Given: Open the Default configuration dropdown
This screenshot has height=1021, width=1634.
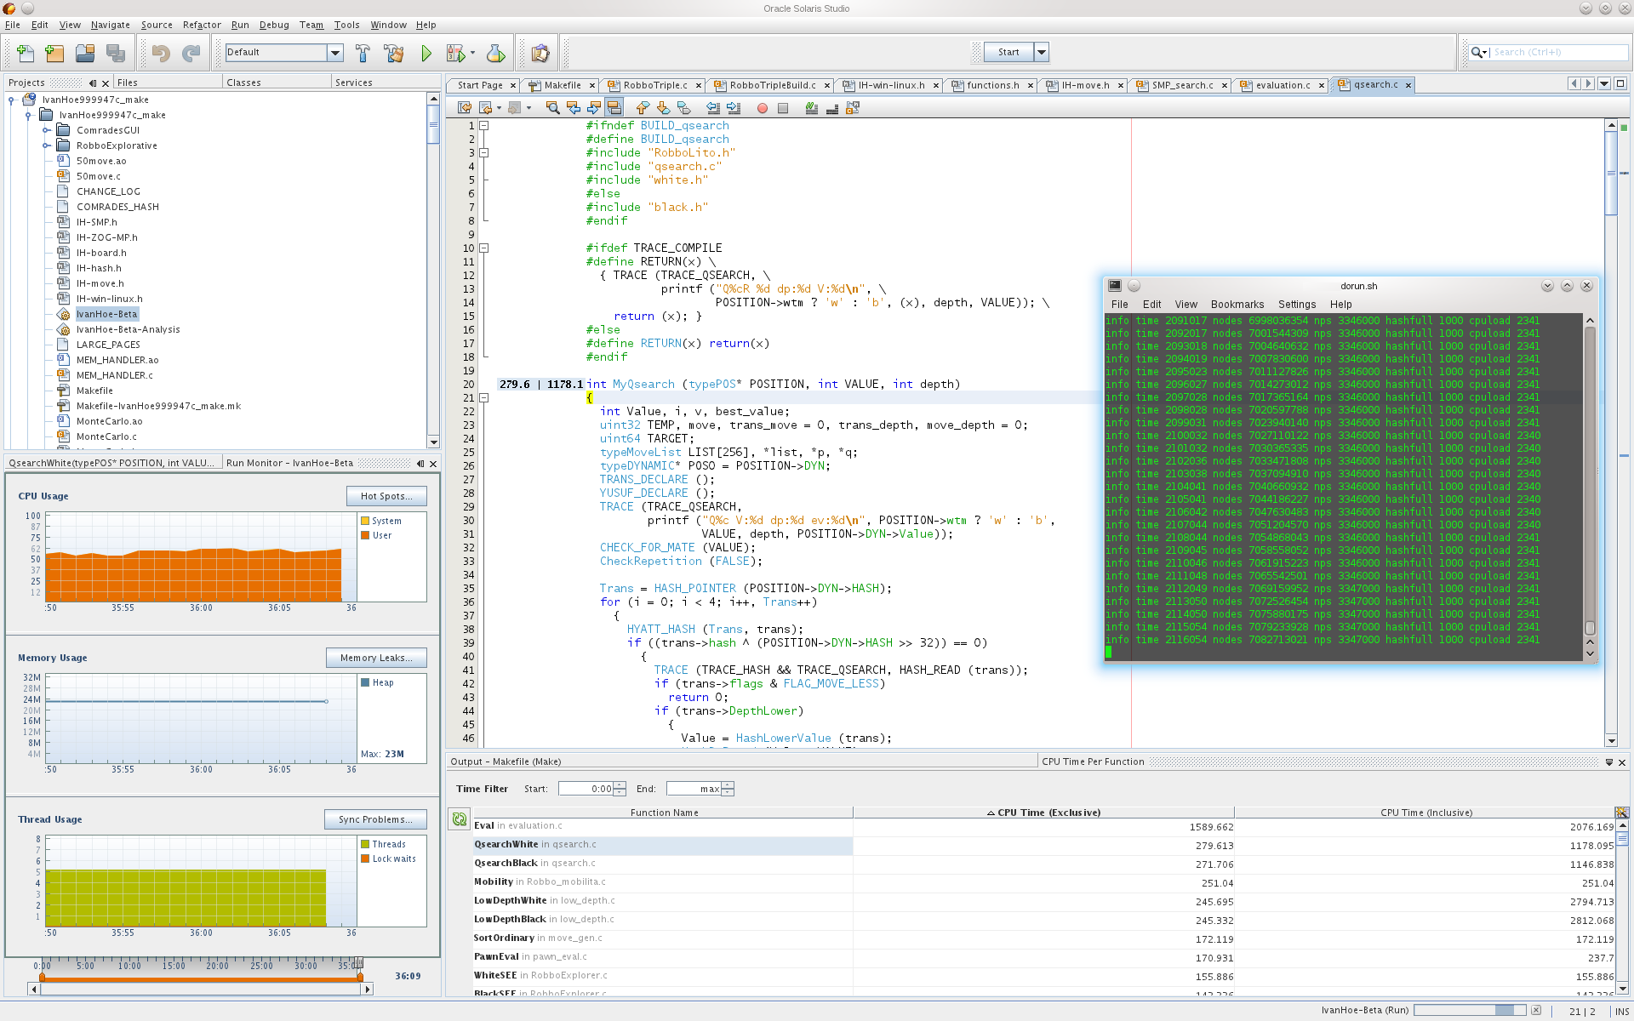Looking at the screenshot, I should (x=335, y=53).
